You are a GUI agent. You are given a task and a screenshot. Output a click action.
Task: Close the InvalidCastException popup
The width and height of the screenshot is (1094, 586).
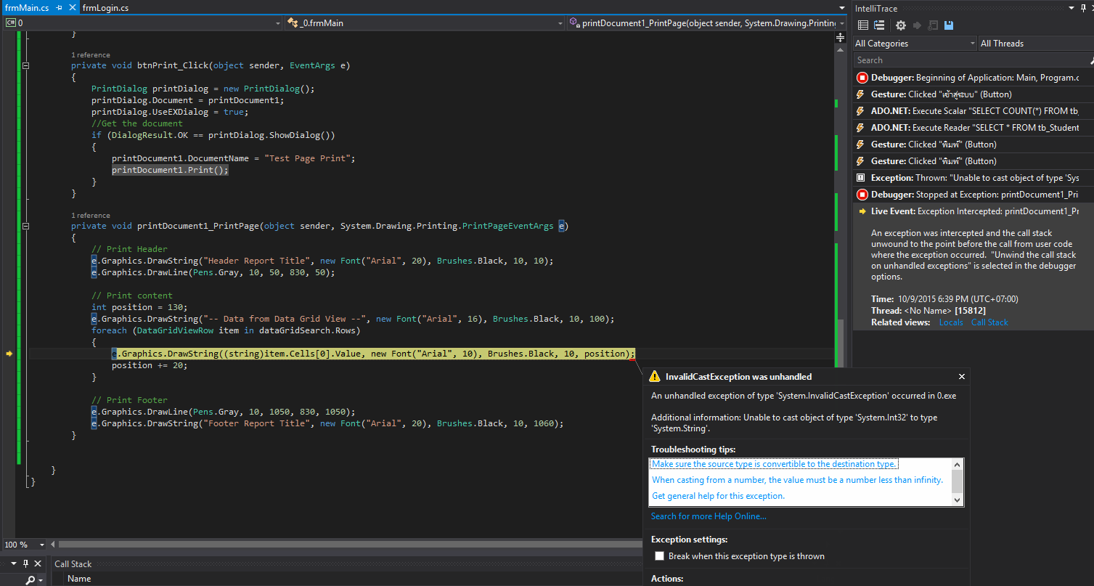coord(962,376)
